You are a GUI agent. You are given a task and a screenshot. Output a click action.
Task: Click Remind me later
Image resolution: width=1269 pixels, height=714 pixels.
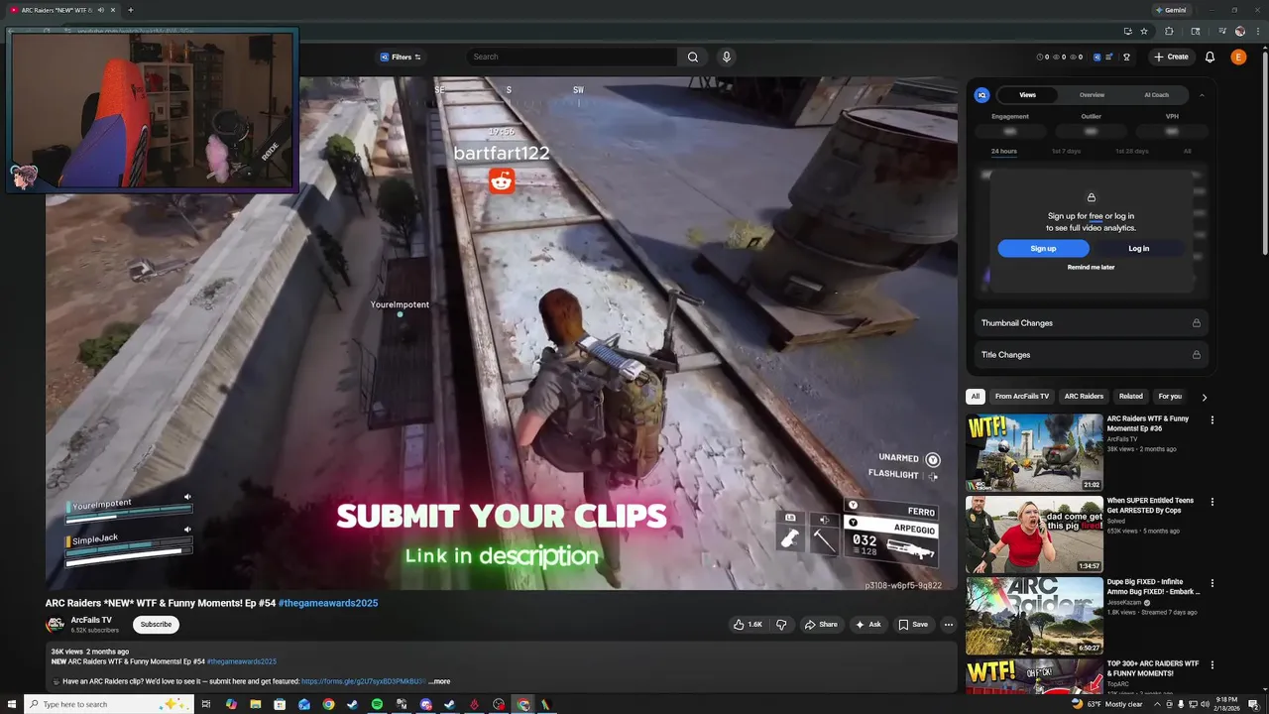coord(1091,267)
